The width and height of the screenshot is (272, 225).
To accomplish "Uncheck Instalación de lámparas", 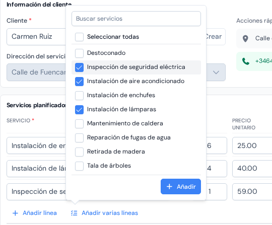I will pos(79,110).
